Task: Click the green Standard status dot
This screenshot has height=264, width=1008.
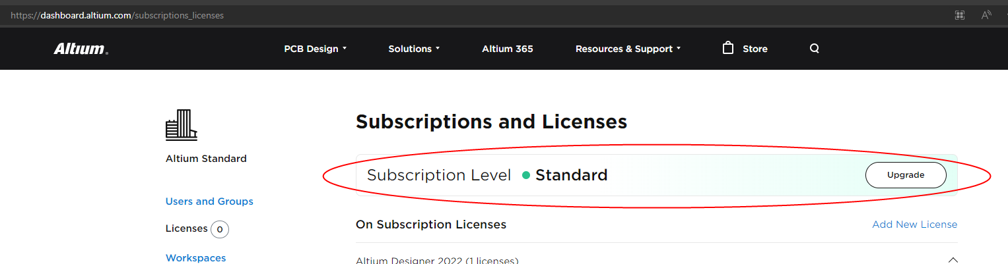Action: point(526,175)
